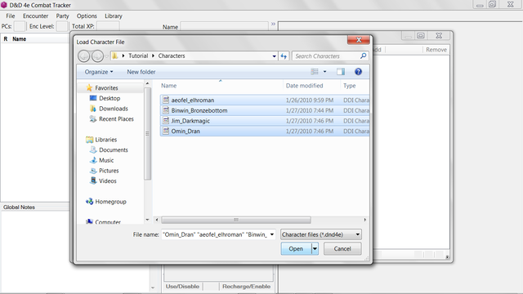
Task: Expand the view options dropdown arrow
Action: [325, 72]
